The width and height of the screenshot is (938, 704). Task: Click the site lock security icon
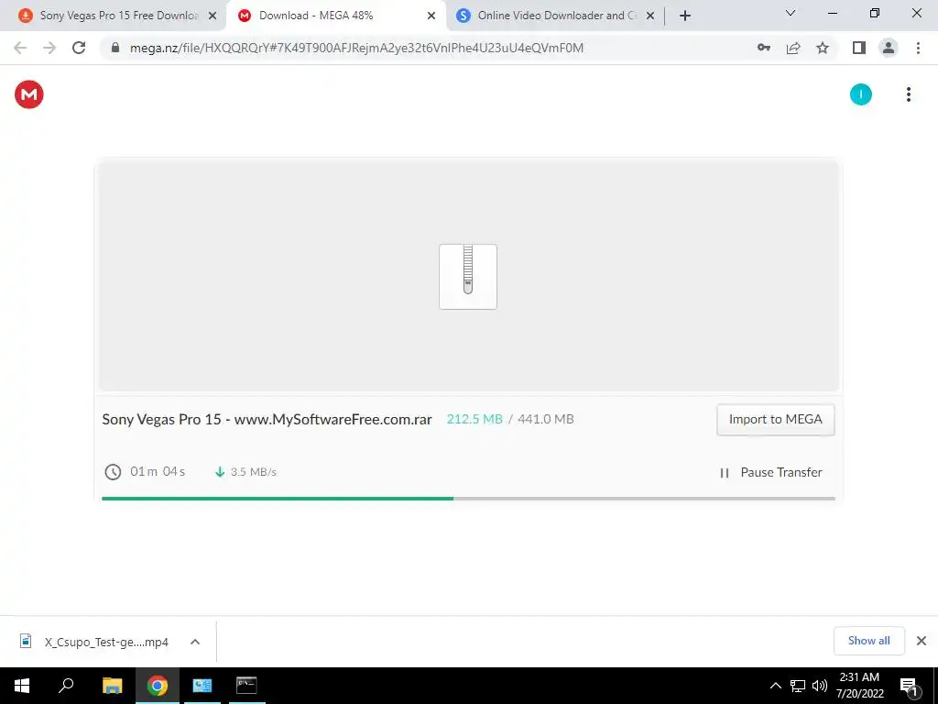coord(115,48)
